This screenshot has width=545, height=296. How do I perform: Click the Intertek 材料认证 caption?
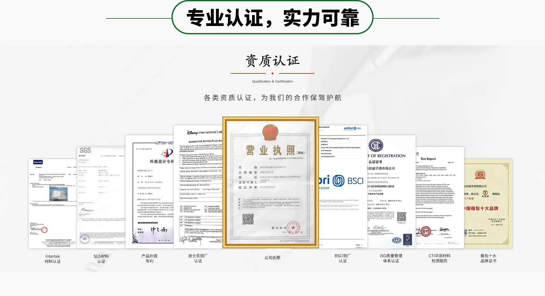(53, 259)
